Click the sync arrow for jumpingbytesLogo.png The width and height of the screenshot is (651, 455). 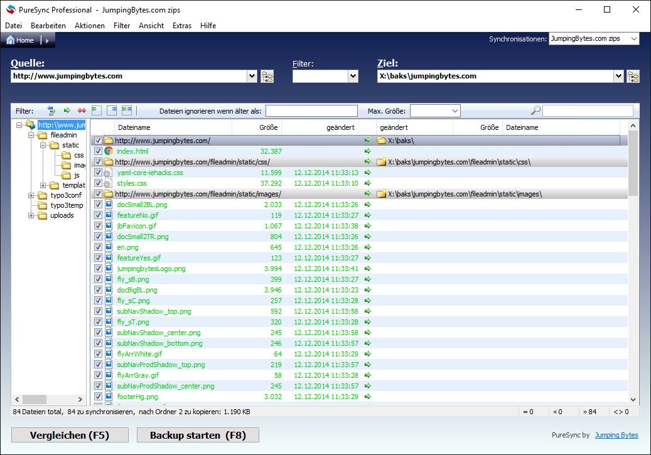tap(367, 269)
